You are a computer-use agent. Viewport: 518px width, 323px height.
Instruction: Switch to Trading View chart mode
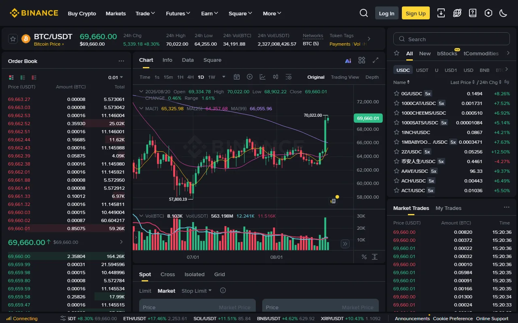pyautogui.click(x=345, y=77)
